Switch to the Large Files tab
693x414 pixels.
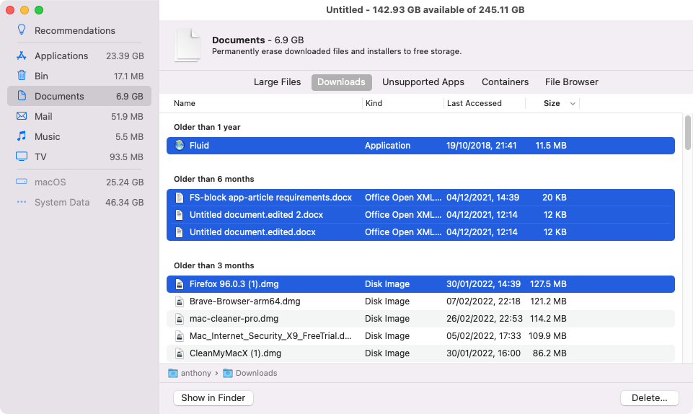click(277, 82)
